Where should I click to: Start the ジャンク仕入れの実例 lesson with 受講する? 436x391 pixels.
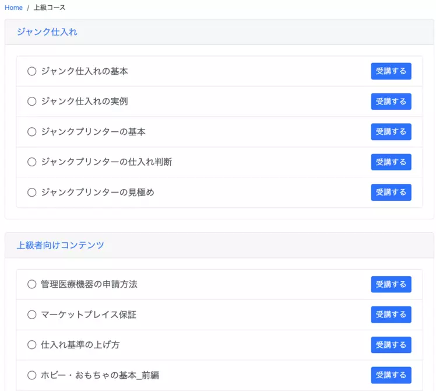point(391,102)
